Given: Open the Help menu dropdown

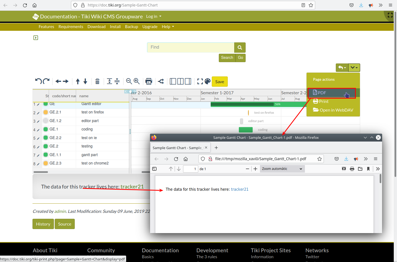Looking at the screenshot, I should (168, 27).
